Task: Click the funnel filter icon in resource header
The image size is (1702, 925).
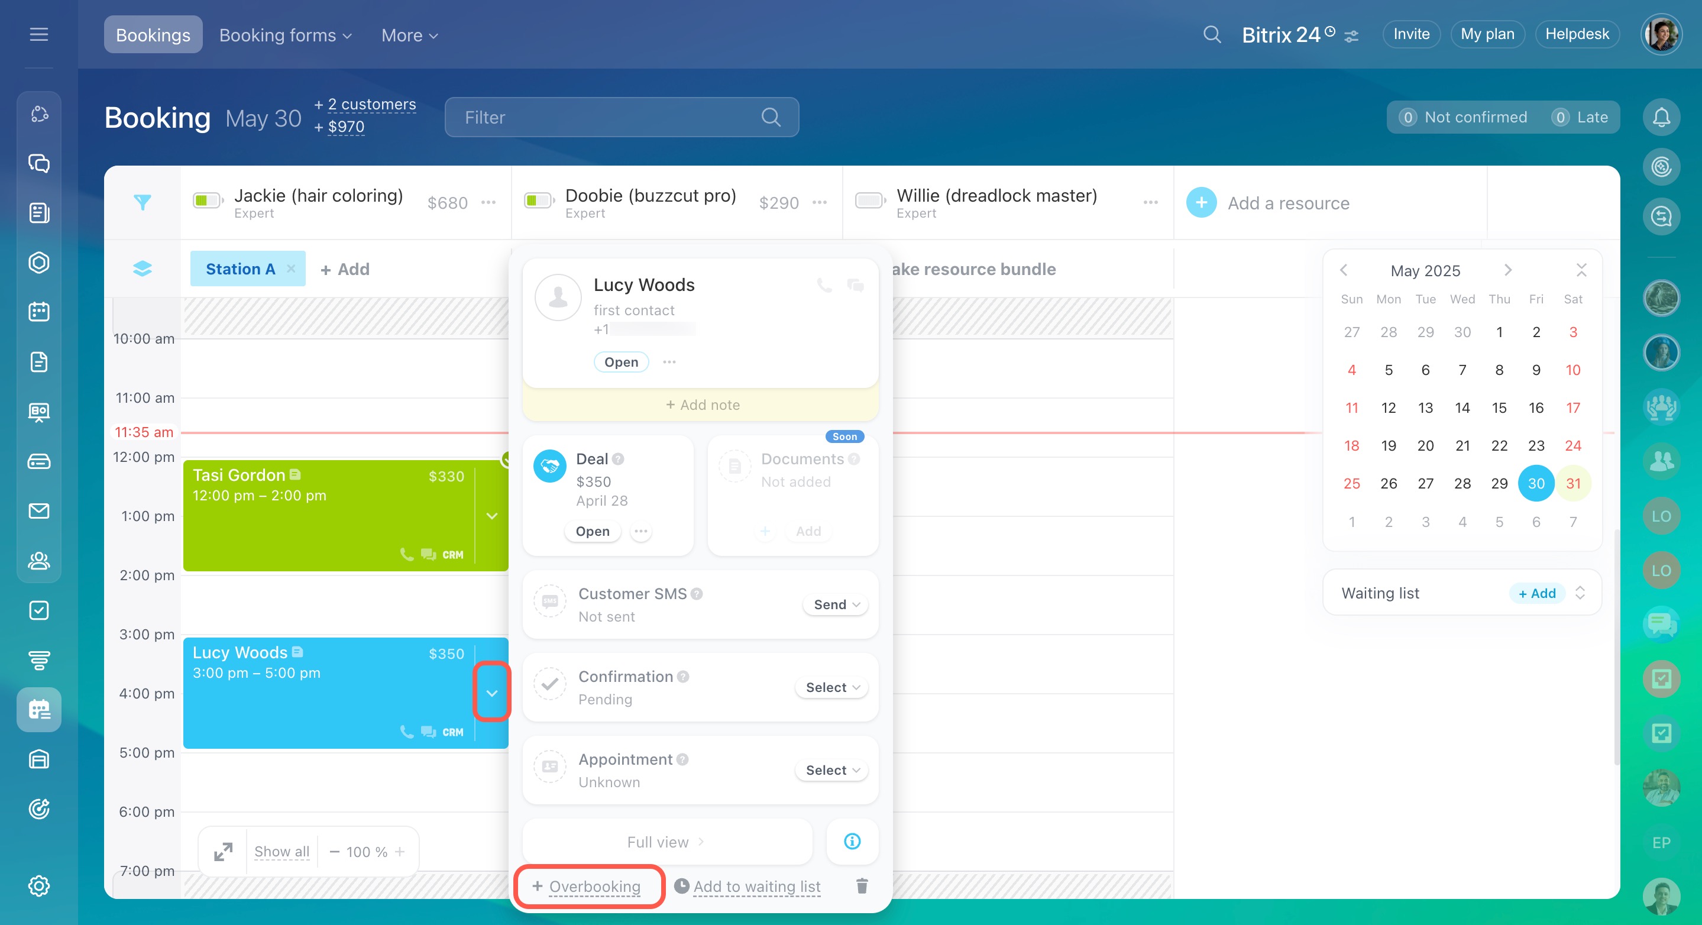Action: point(142,202)
